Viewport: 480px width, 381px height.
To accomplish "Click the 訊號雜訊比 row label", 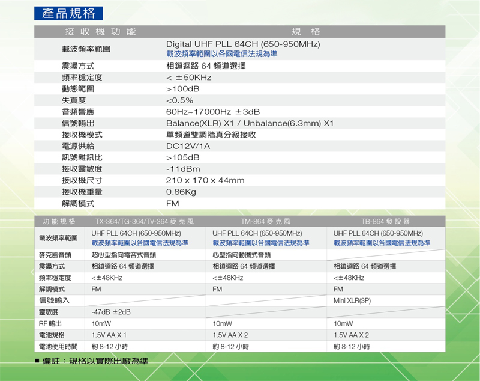I will tap(82, 157).
